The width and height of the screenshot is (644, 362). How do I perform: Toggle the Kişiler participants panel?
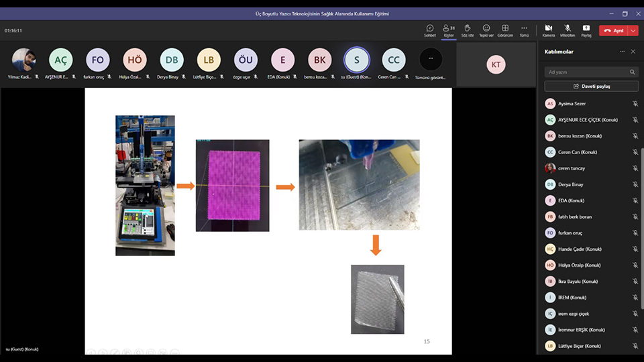click(x=449, y=30)
